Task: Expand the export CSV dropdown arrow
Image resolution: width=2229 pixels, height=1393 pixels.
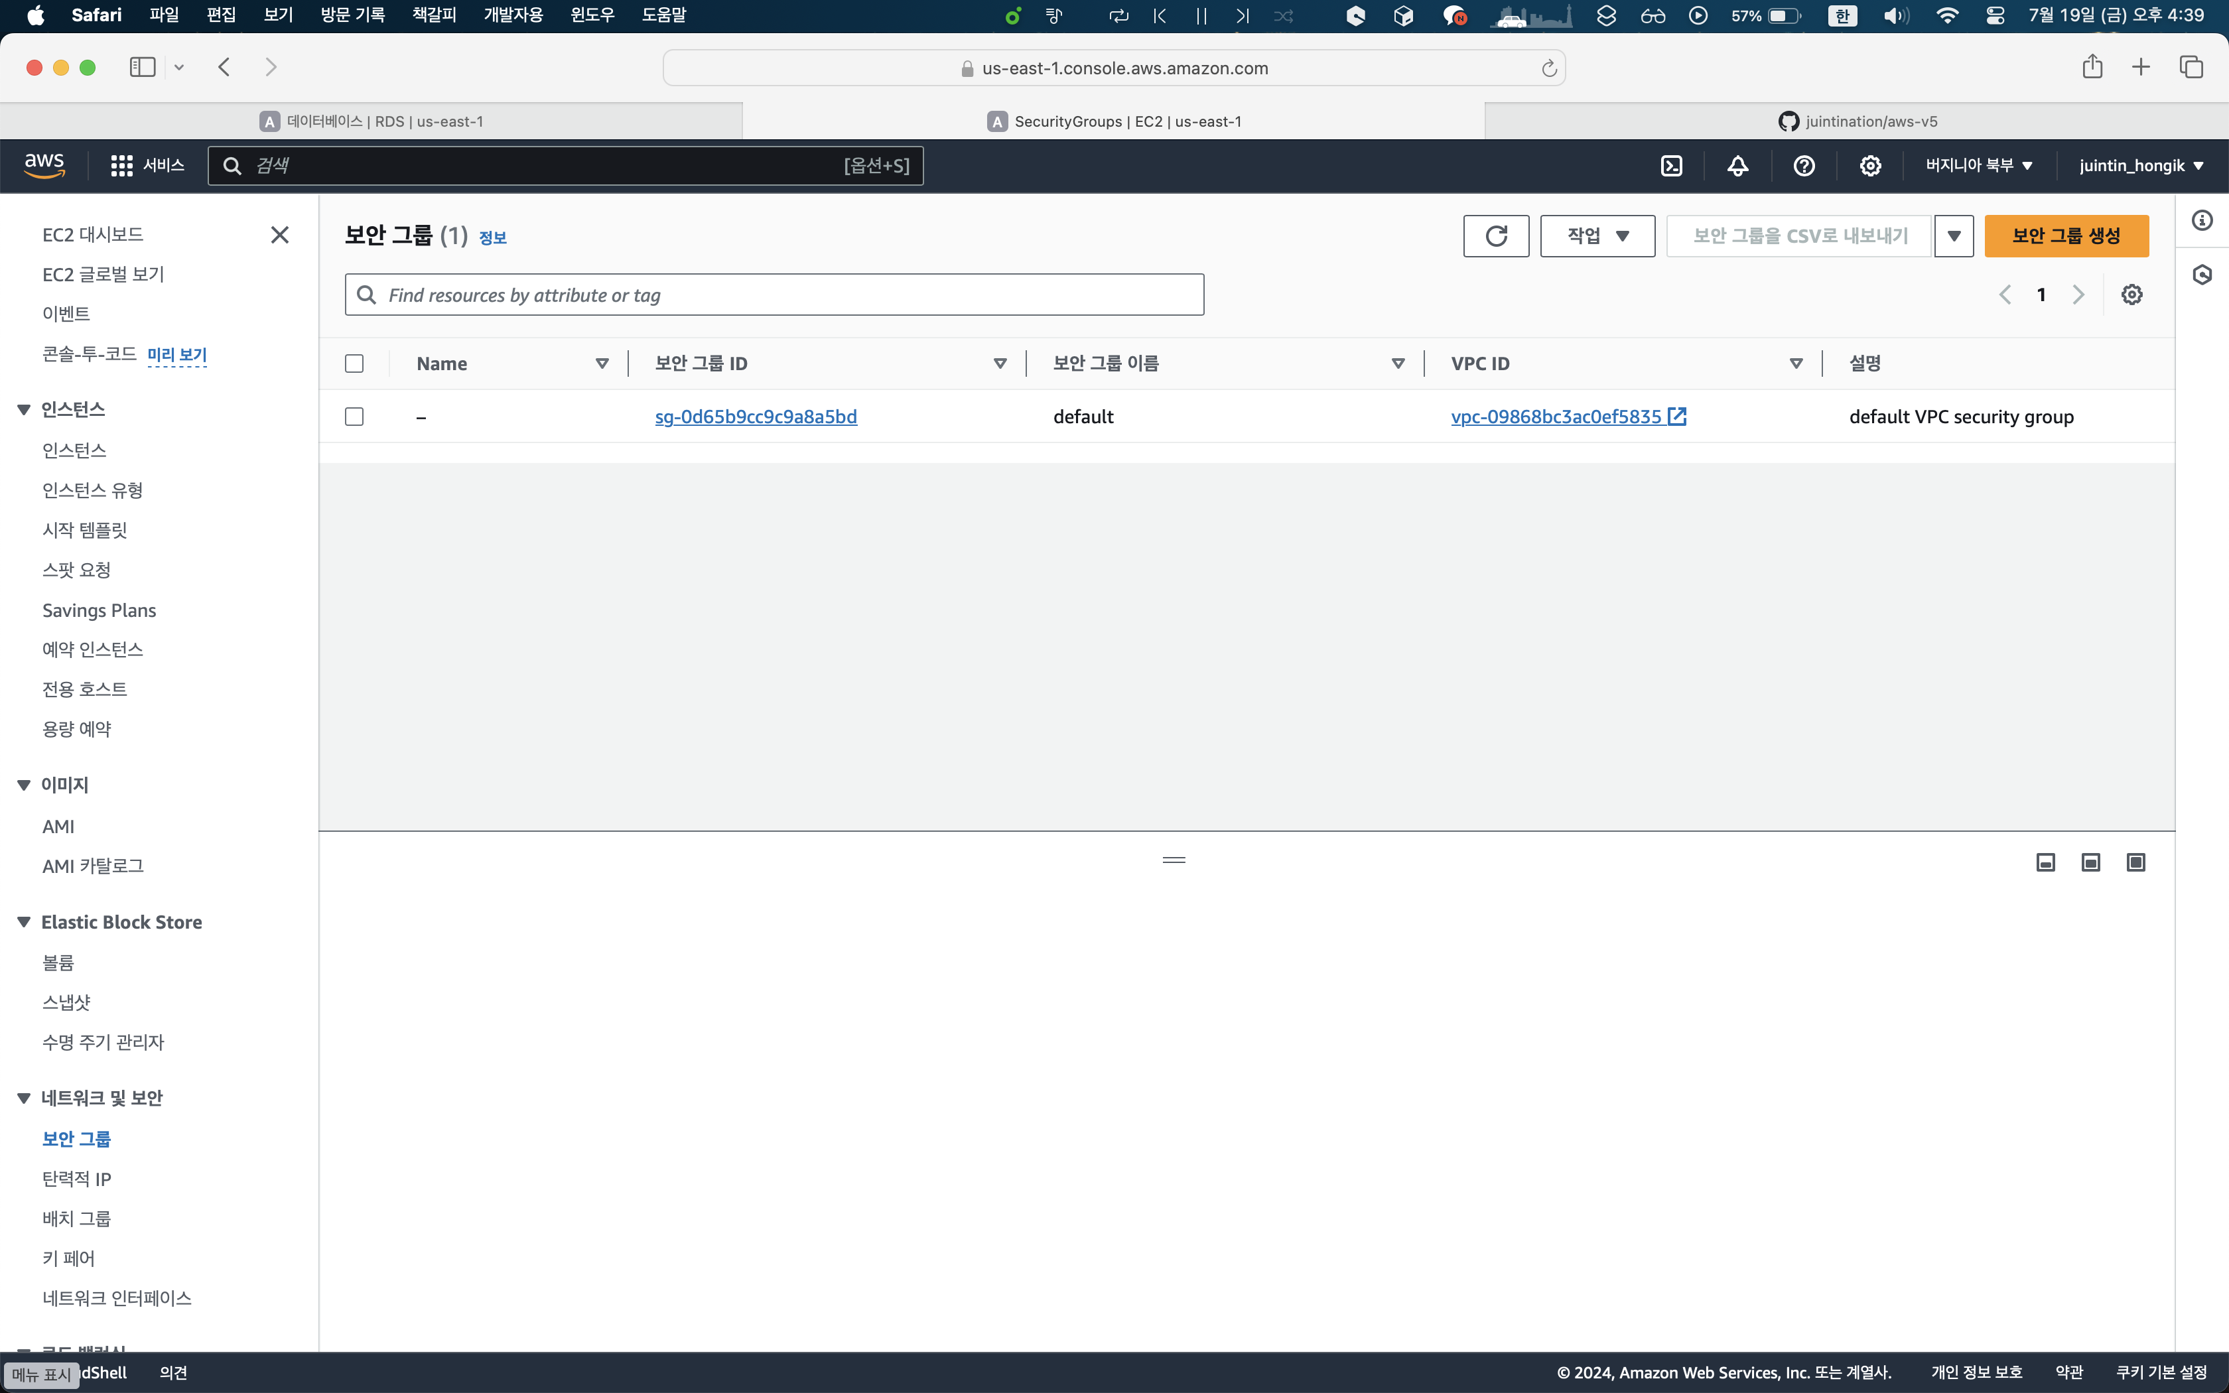Action: pos(1954,236)
